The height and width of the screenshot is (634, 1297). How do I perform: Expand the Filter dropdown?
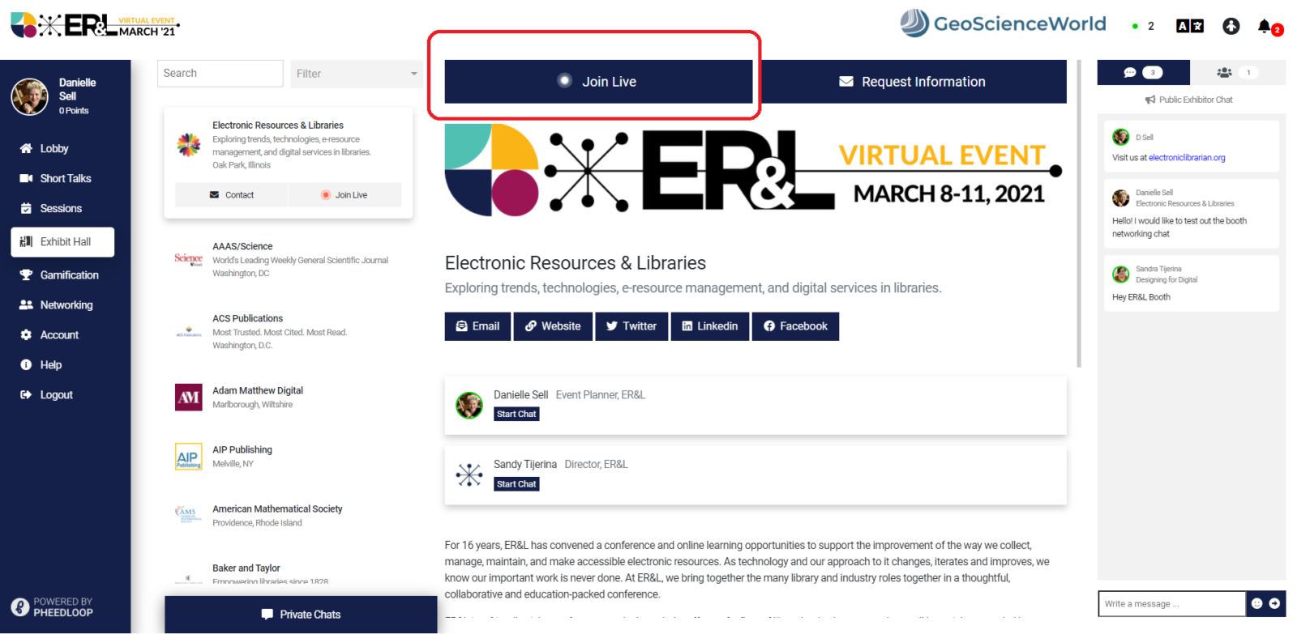click(x=357, y=74)
